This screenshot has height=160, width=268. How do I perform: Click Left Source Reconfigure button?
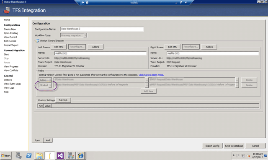pos(77,47)
